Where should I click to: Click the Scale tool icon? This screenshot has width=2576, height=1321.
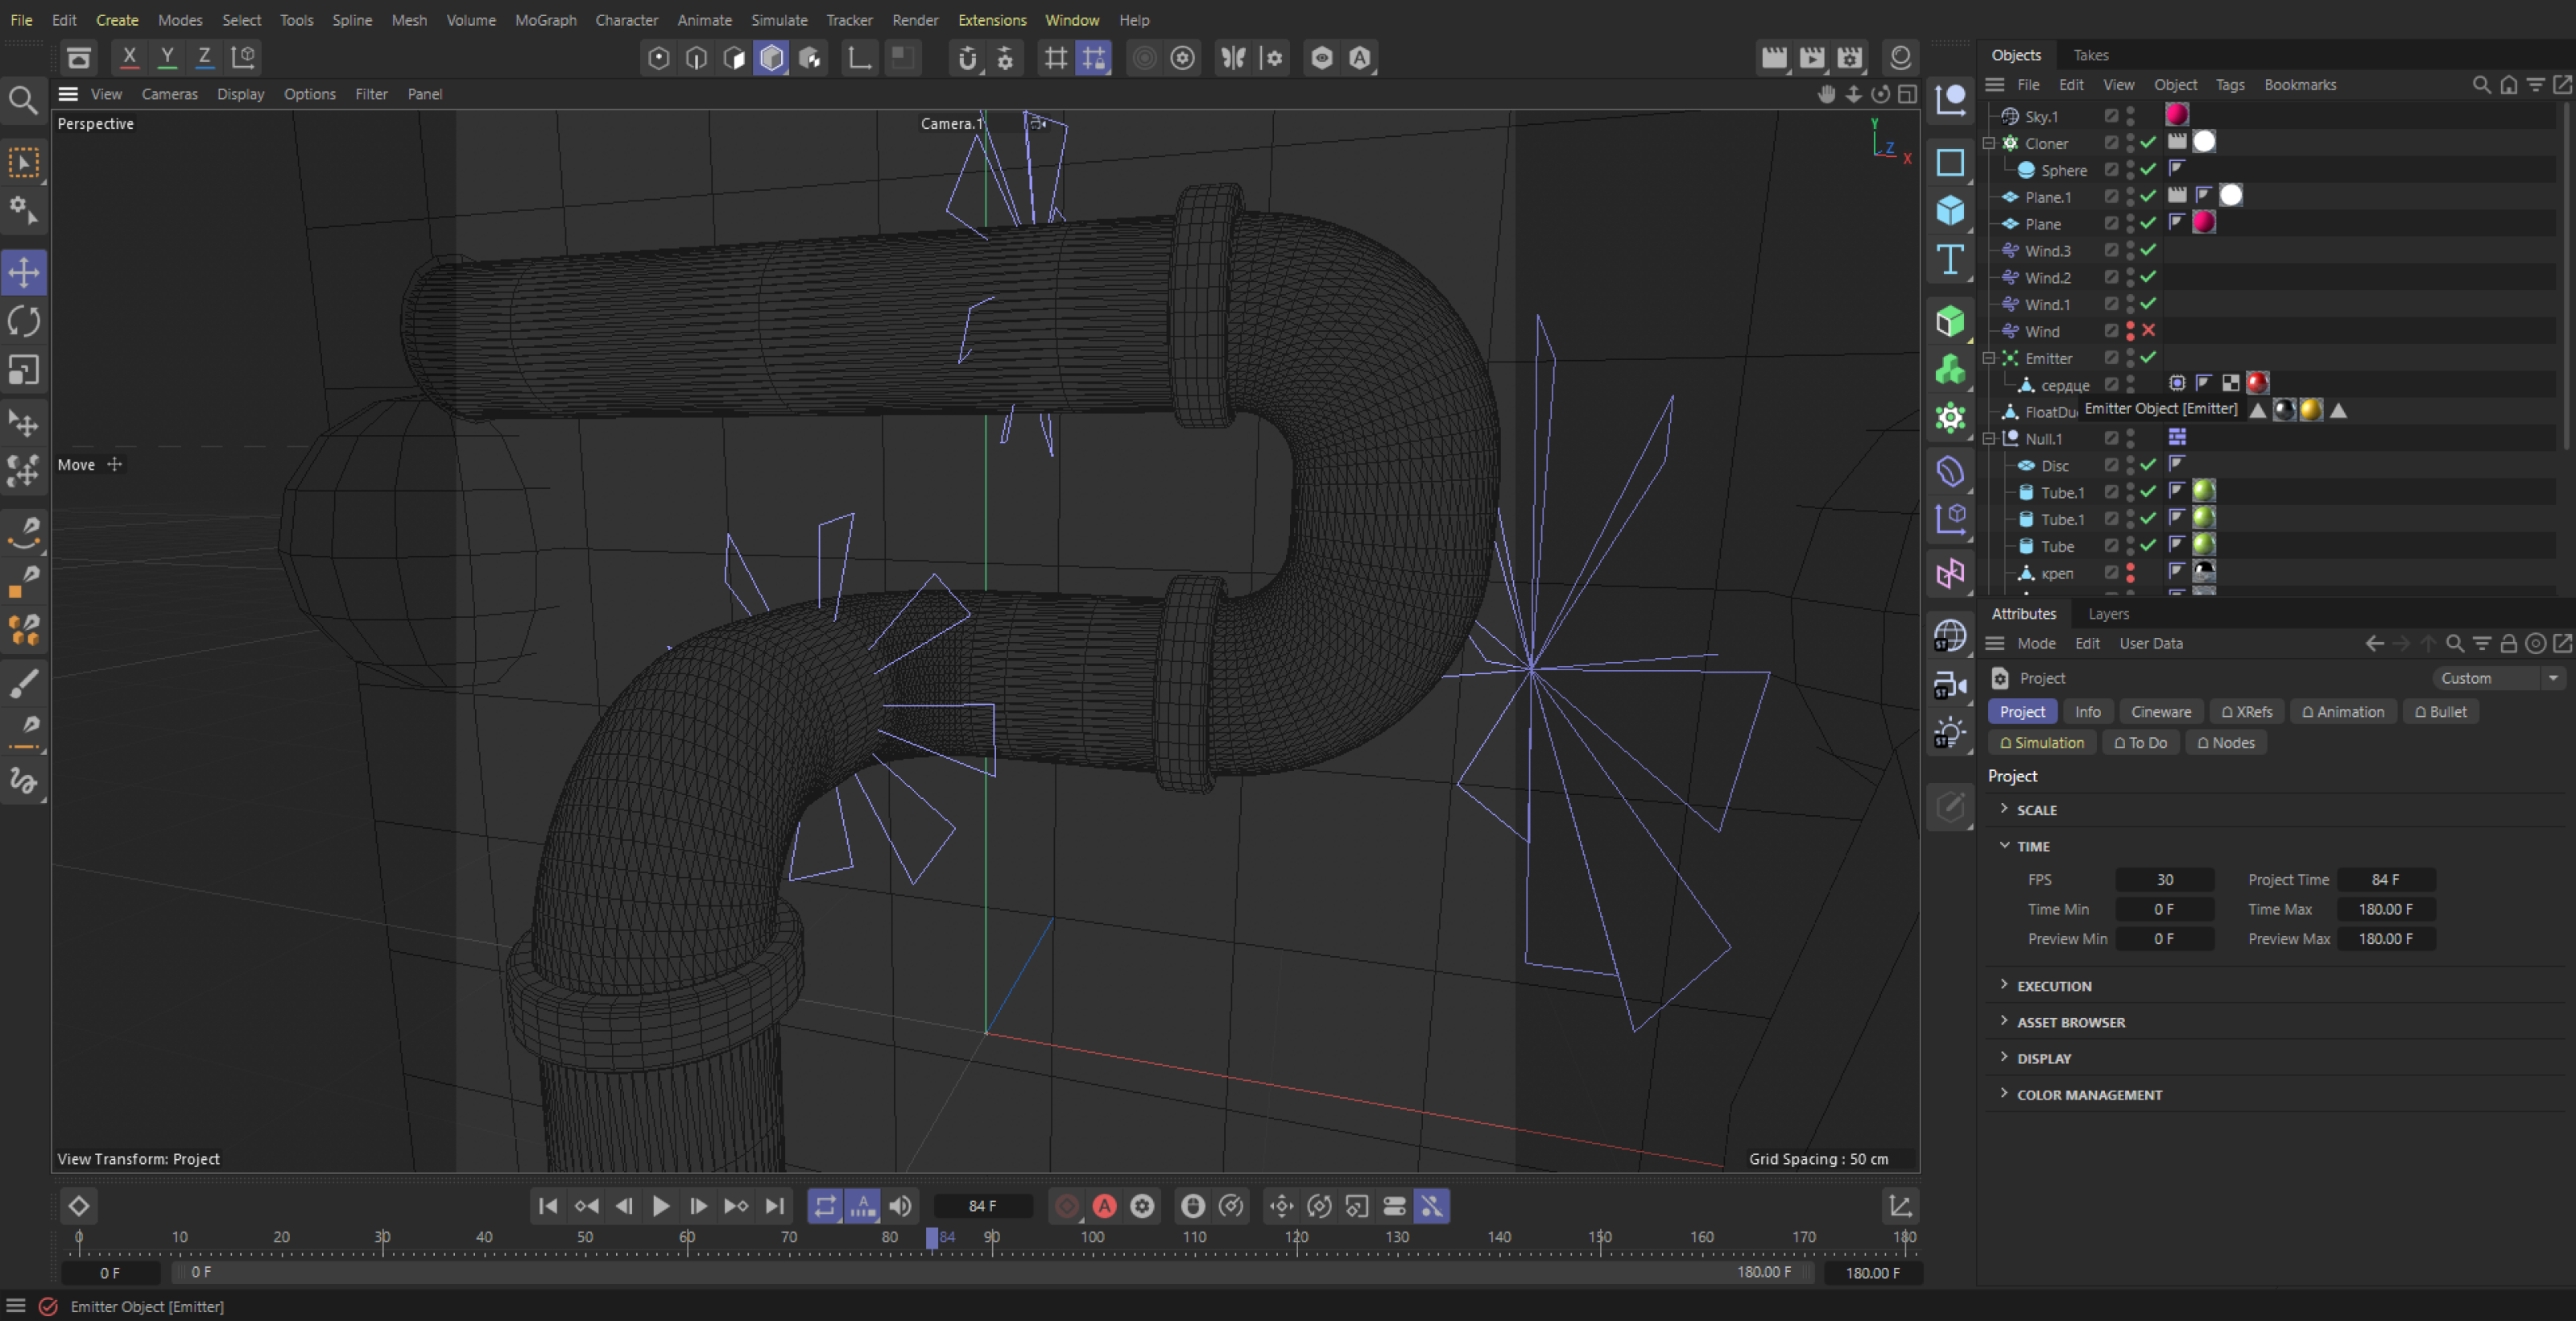tap(24, 371)
